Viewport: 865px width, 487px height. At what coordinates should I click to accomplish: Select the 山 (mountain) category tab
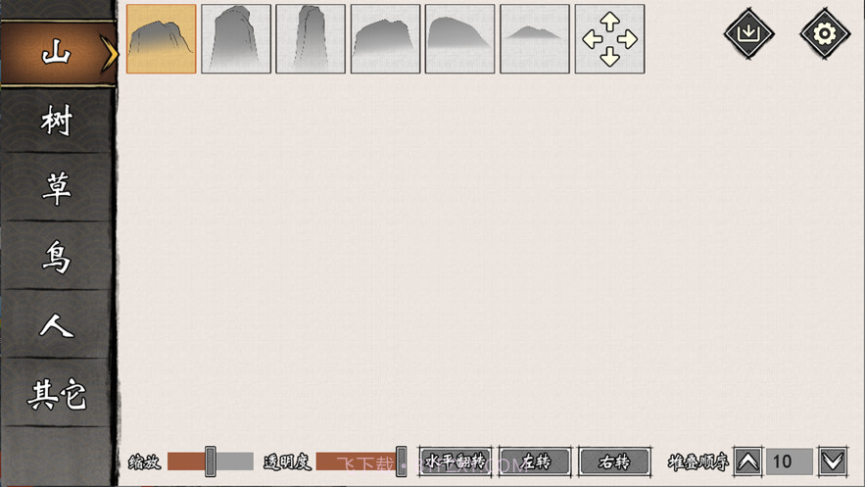coord(57,53)
